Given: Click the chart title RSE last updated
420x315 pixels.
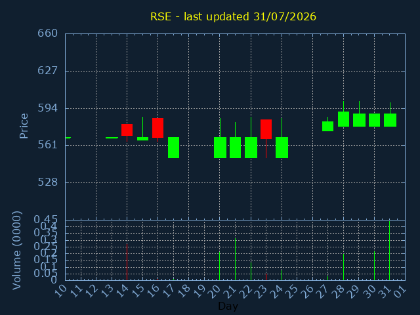Looking at the screenshot, I should point(233,16).
